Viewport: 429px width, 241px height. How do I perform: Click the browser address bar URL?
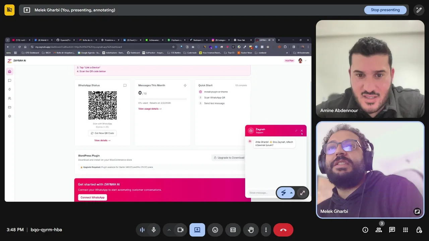[78, 47]
